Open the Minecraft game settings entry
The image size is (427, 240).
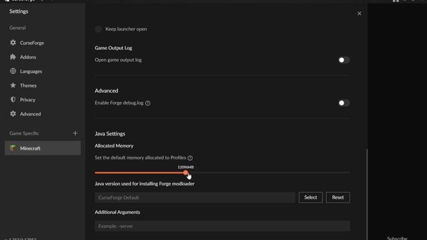pos(43,148)
